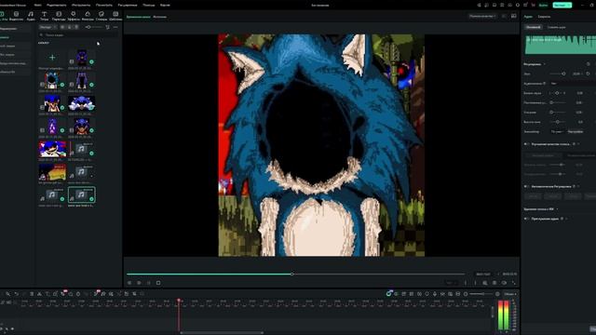This screenshot has height=335, width=596.
Task: Click the stop square button under preview
Action: 158,283
